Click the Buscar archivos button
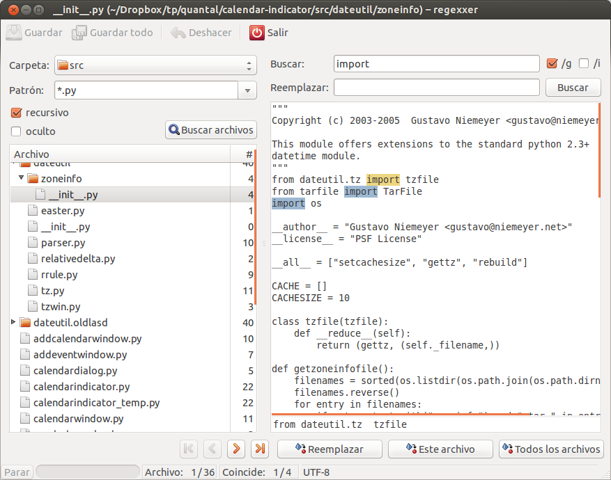 211,130
